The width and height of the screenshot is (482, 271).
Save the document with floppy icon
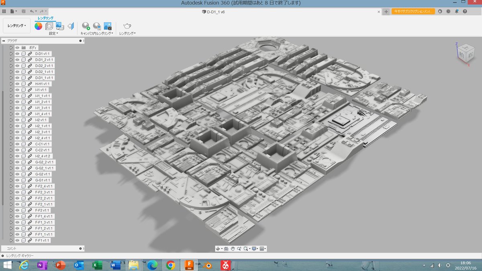pos(23,11)
